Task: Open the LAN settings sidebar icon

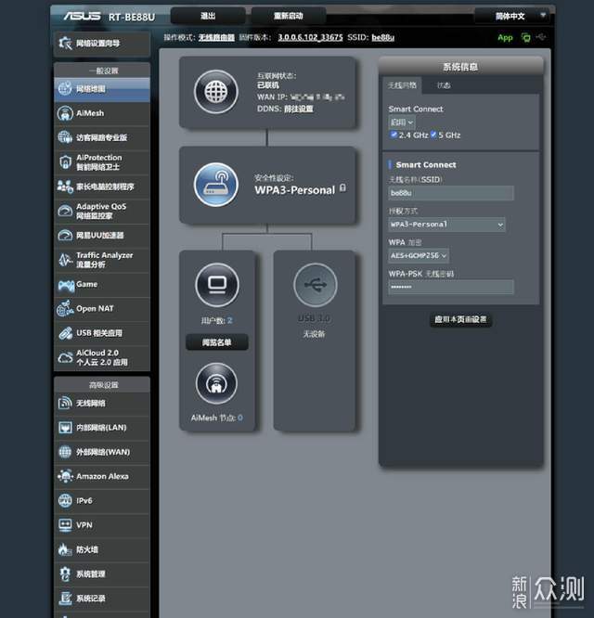Action: pyautogui.click(x=65, y=427)
